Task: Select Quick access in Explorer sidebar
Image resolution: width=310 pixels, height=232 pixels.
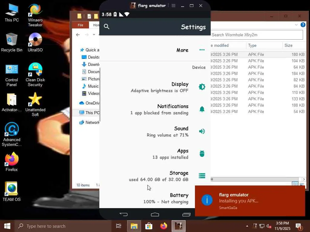Action: coord(89,50)
